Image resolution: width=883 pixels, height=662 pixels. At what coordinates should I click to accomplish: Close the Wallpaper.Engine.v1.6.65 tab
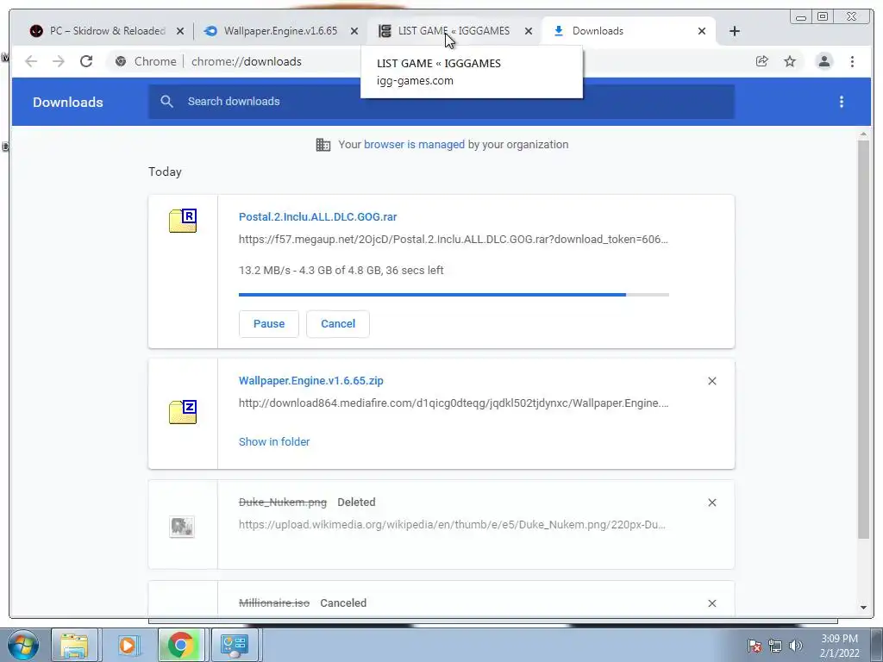[354, 32]
